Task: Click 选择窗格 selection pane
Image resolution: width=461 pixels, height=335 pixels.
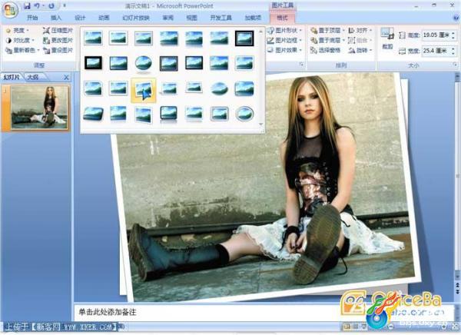Action: (326, 50)
